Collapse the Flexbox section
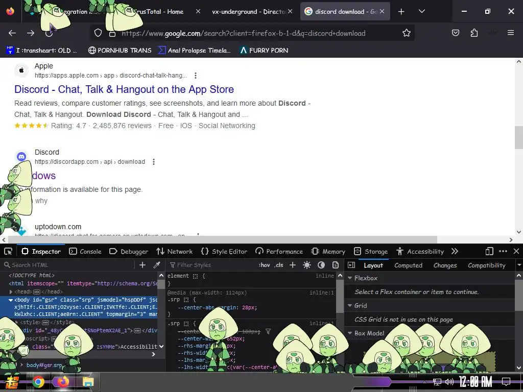The width and height of the screenshot is (523, 392). point(350,278)
